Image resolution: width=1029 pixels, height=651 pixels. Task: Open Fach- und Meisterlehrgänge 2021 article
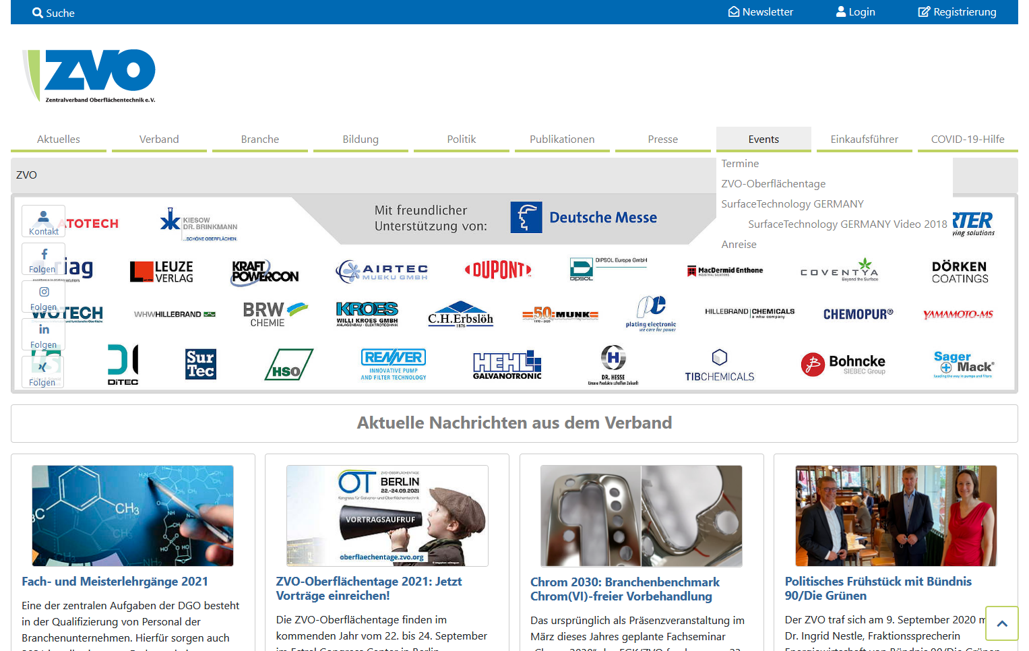pyautogui.click(x=115, y=581)
